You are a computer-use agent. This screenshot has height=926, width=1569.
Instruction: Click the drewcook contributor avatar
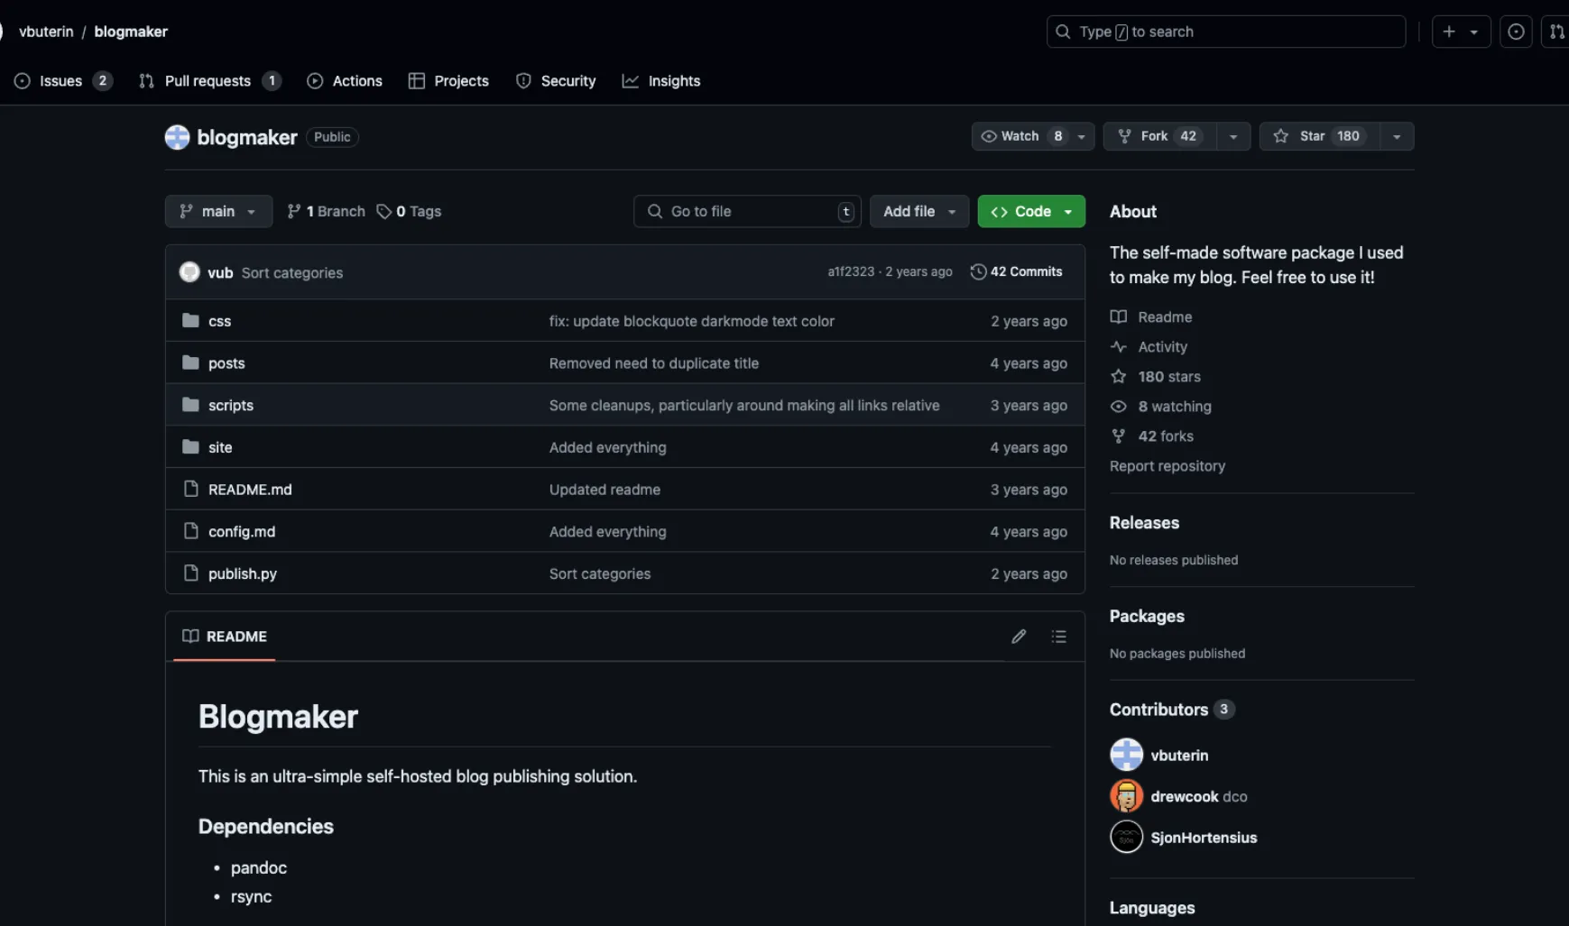pos(1126,796)
